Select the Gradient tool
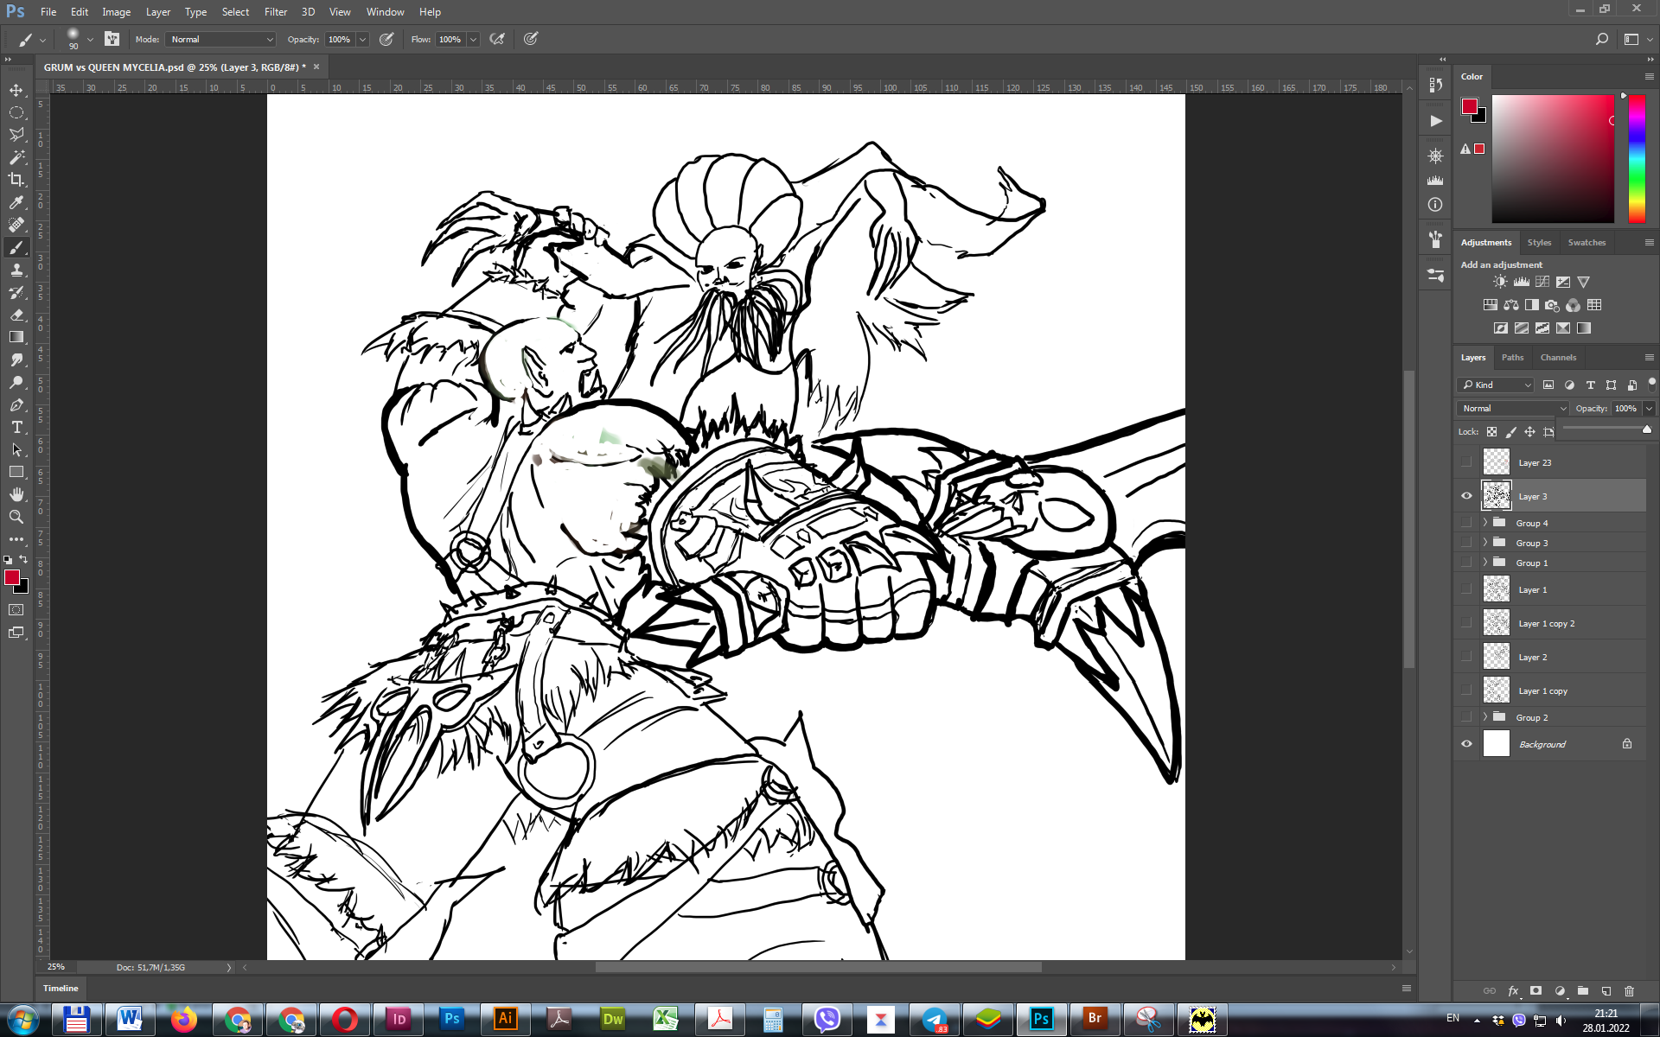 click(16, 337)
